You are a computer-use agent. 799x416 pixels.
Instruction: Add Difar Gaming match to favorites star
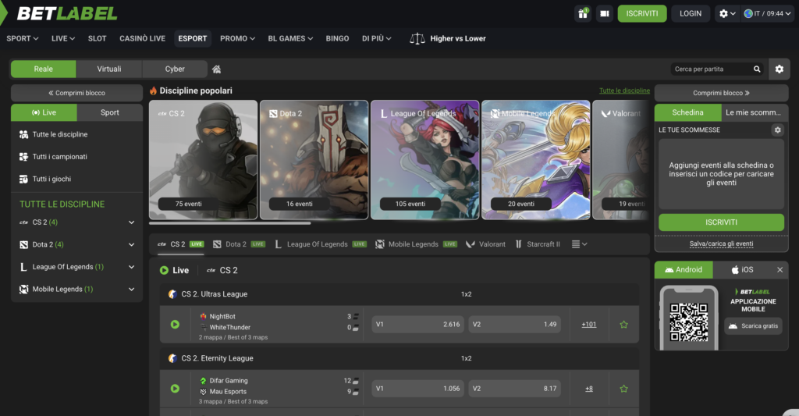click(x=623, y=389)
